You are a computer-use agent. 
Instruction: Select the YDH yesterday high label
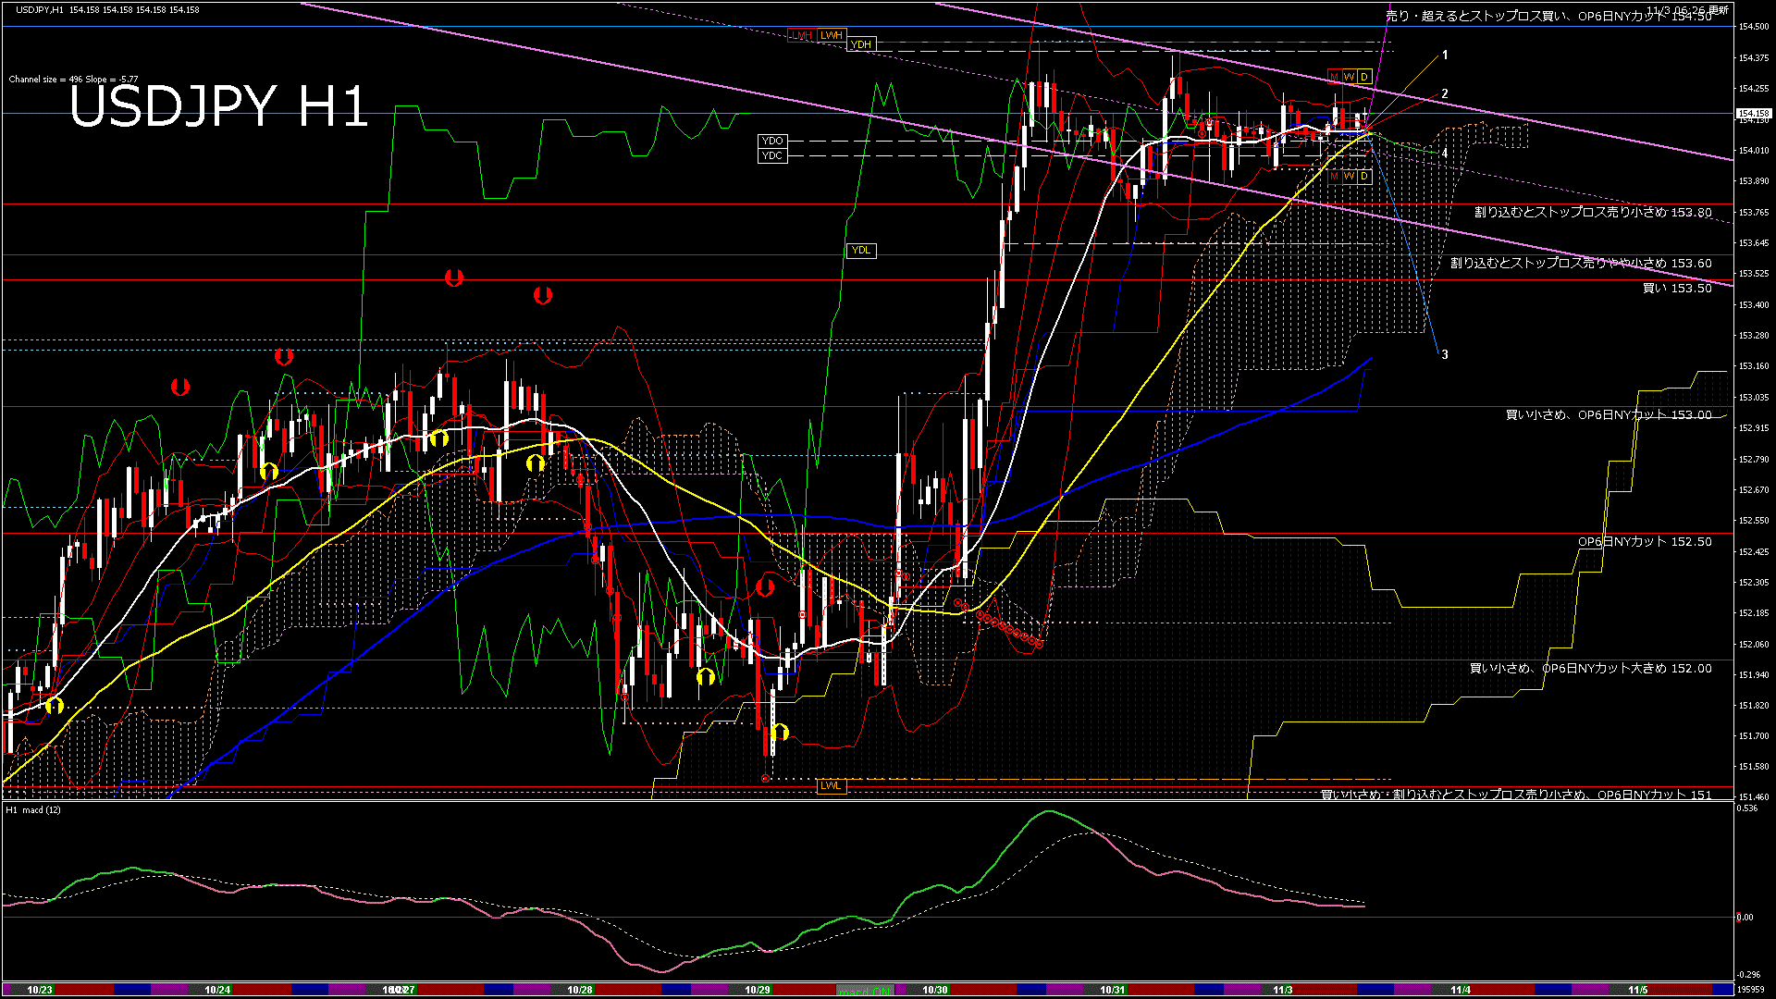coord(861,44)
